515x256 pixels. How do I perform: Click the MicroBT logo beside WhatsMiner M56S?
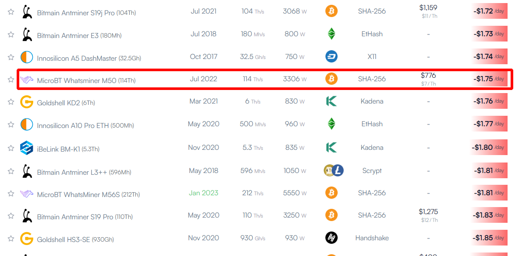(27, 194)
